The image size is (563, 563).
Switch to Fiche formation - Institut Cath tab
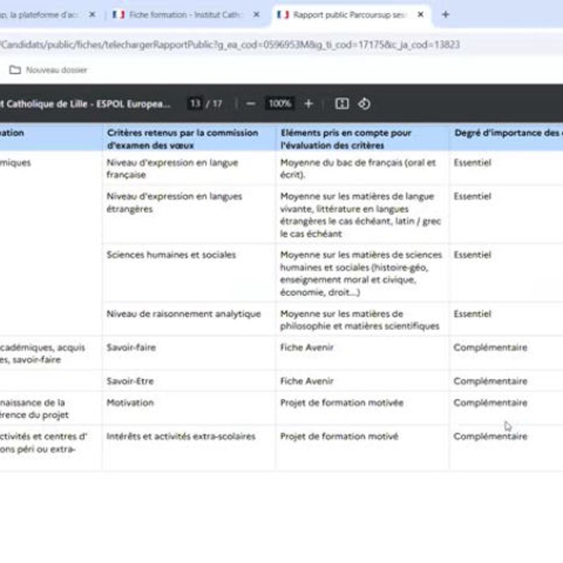[x=186, y=15]
